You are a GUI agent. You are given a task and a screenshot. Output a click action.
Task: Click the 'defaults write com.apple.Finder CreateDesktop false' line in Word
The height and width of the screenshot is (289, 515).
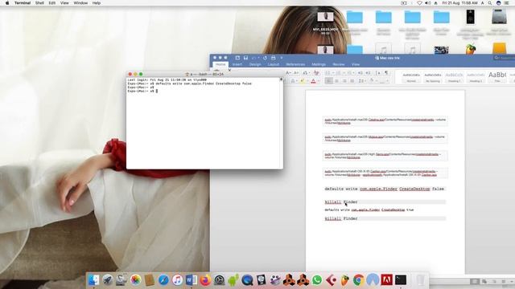[385, 189]
